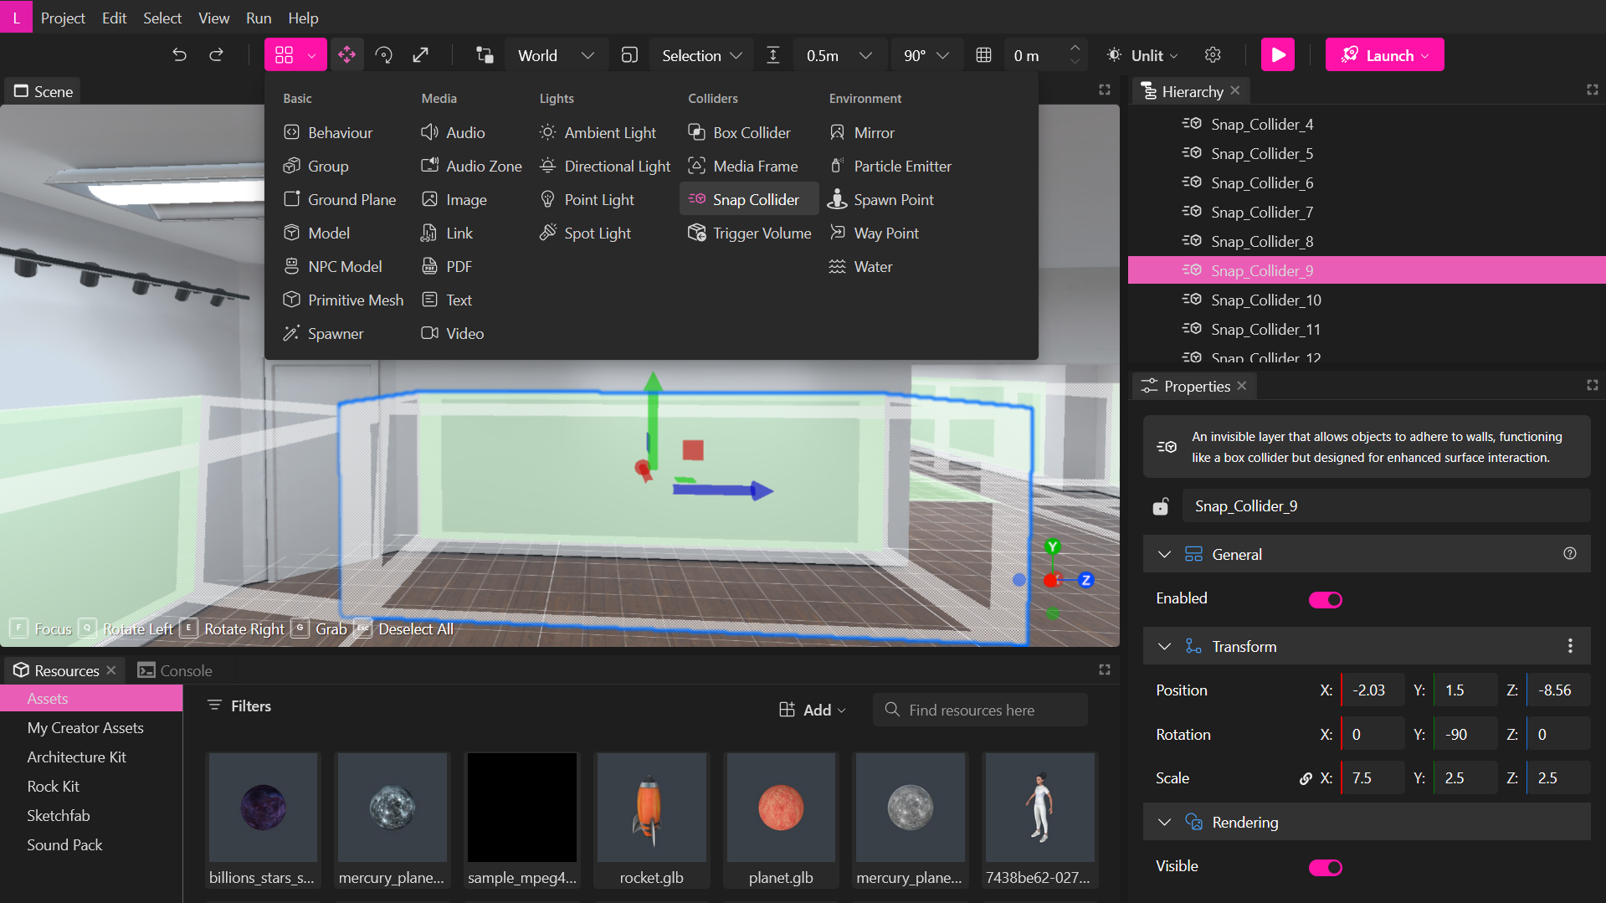Open the render settings gear
Screen dimensions: 1606x903
pos(1213,55)
